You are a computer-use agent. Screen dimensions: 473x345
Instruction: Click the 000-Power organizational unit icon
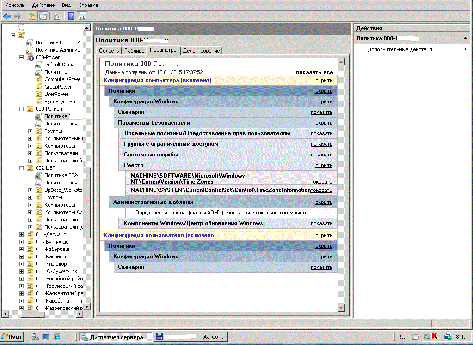pyautogui.click(x=30, y=57)
